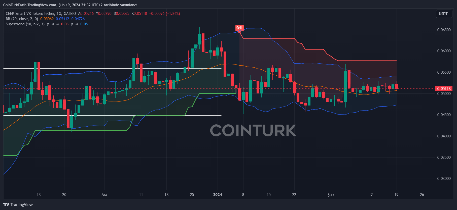457x210 pixels.
Task: Click the CoinTurkFatih publisher text
Action: pos(15,5)
